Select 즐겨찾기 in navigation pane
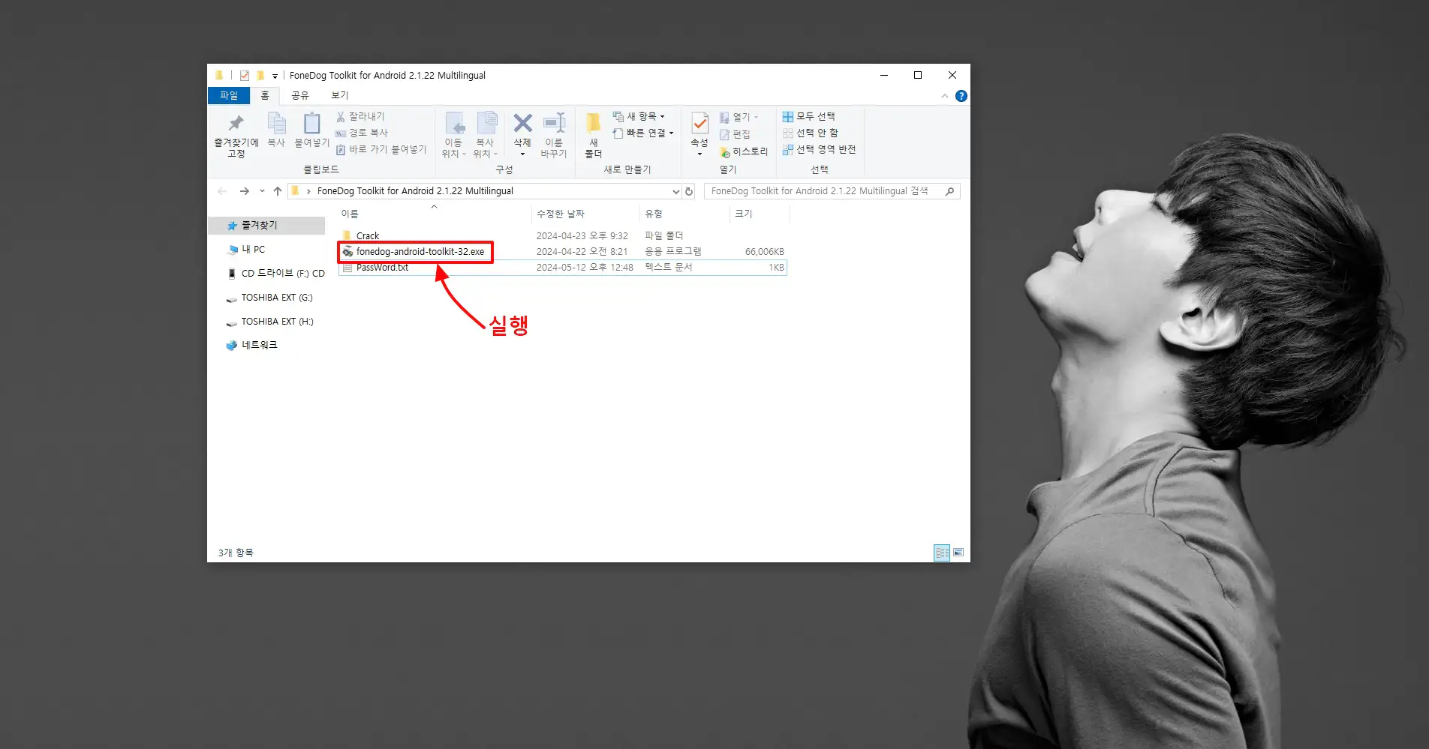 click(266, 225)
